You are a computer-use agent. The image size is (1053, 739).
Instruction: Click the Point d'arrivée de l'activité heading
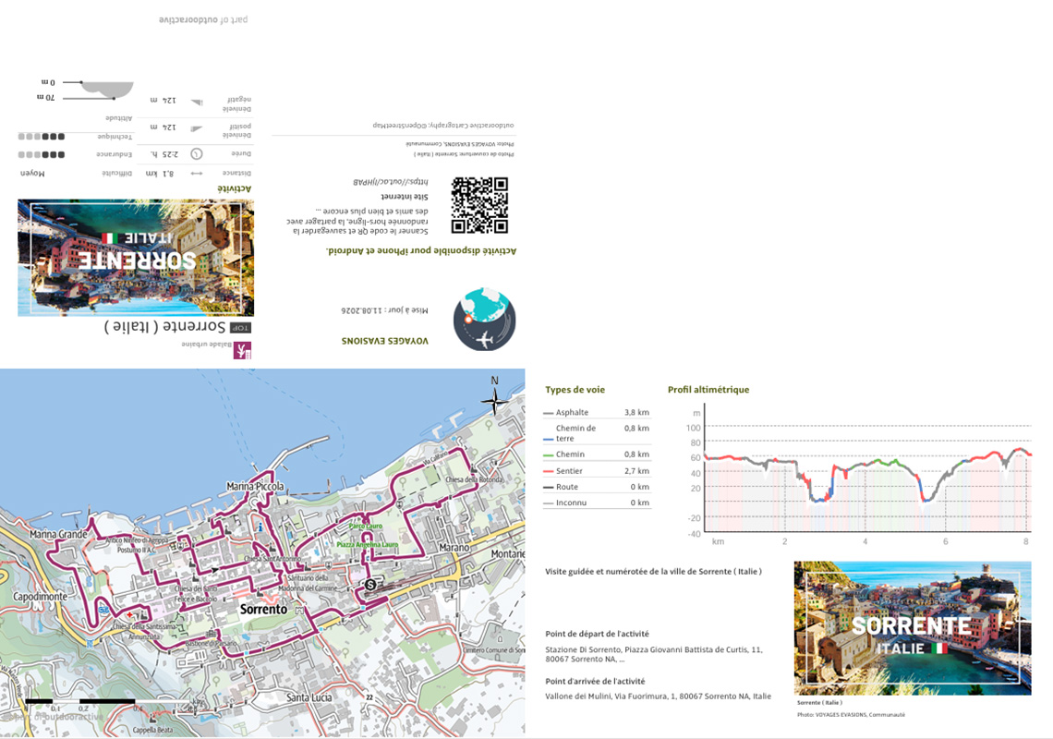coord(595,681)
